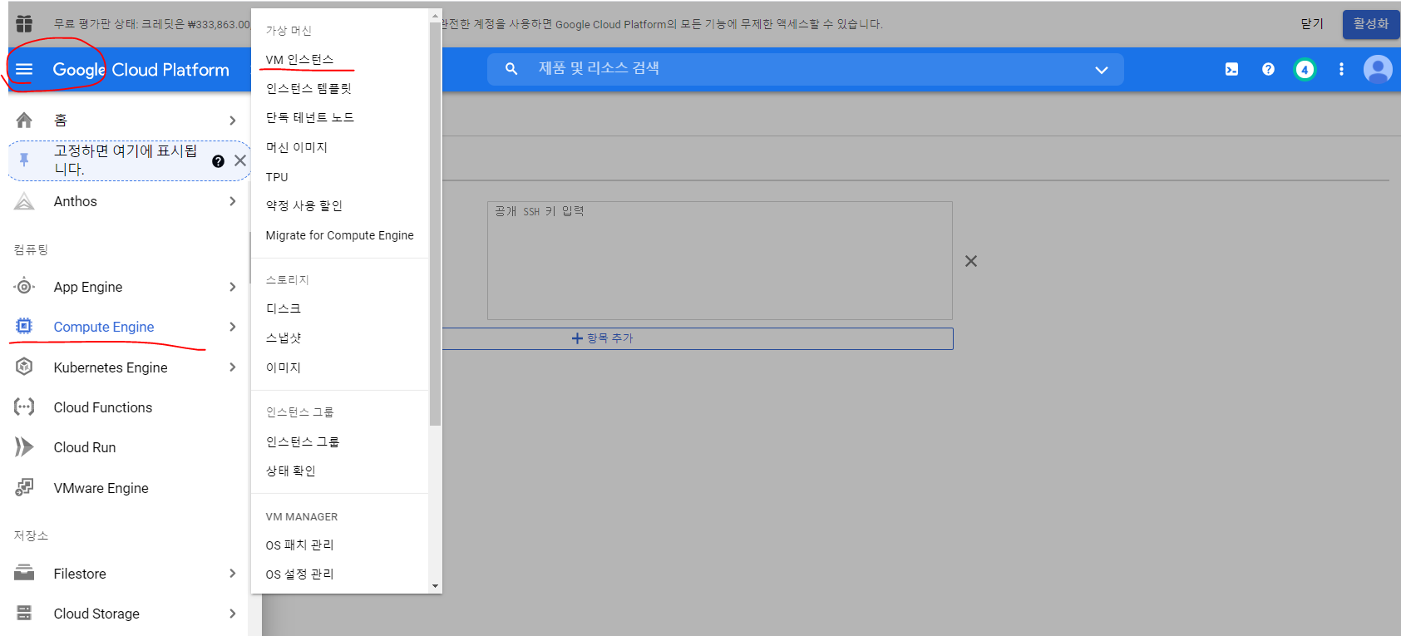Expand the App Engine submenu arrow
This screenshot has width=1401, height=636.
[x=233, y=287]
